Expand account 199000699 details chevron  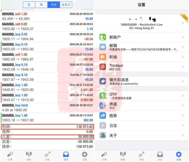click(x=183, y=23)
